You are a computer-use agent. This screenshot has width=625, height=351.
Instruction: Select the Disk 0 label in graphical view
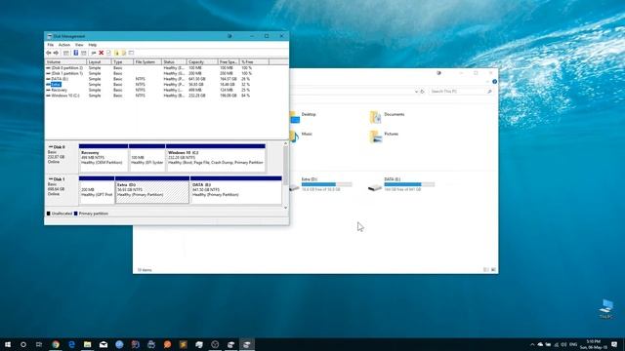(62, 157)
